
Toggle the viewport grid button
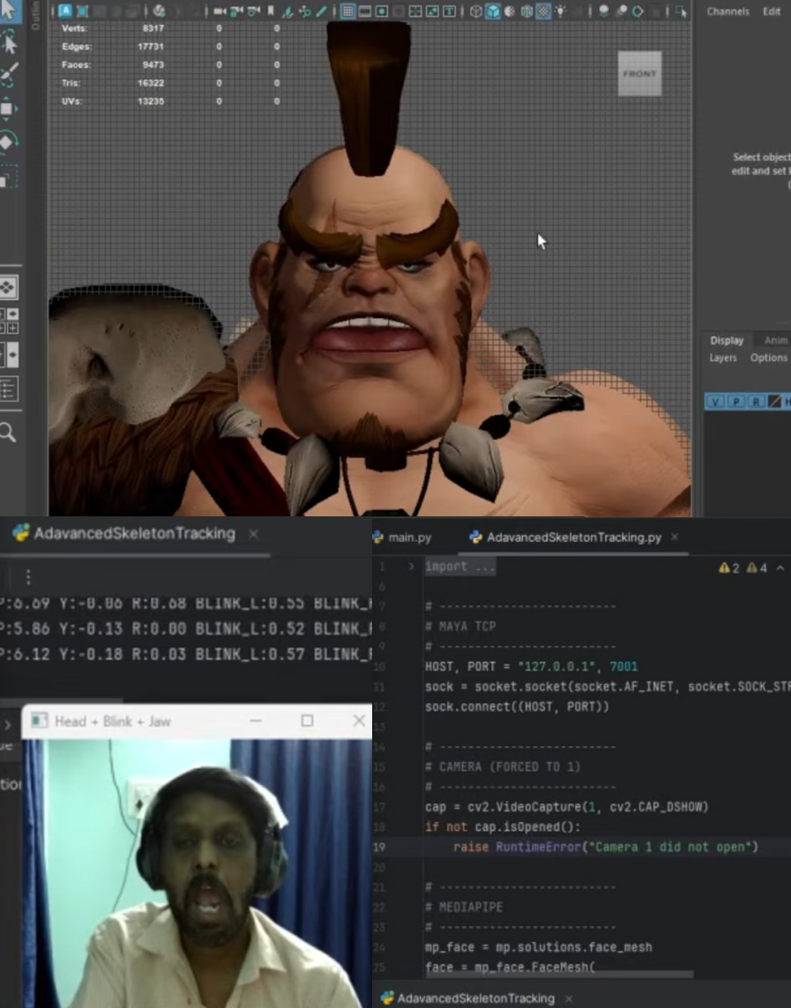coord(347,11)
